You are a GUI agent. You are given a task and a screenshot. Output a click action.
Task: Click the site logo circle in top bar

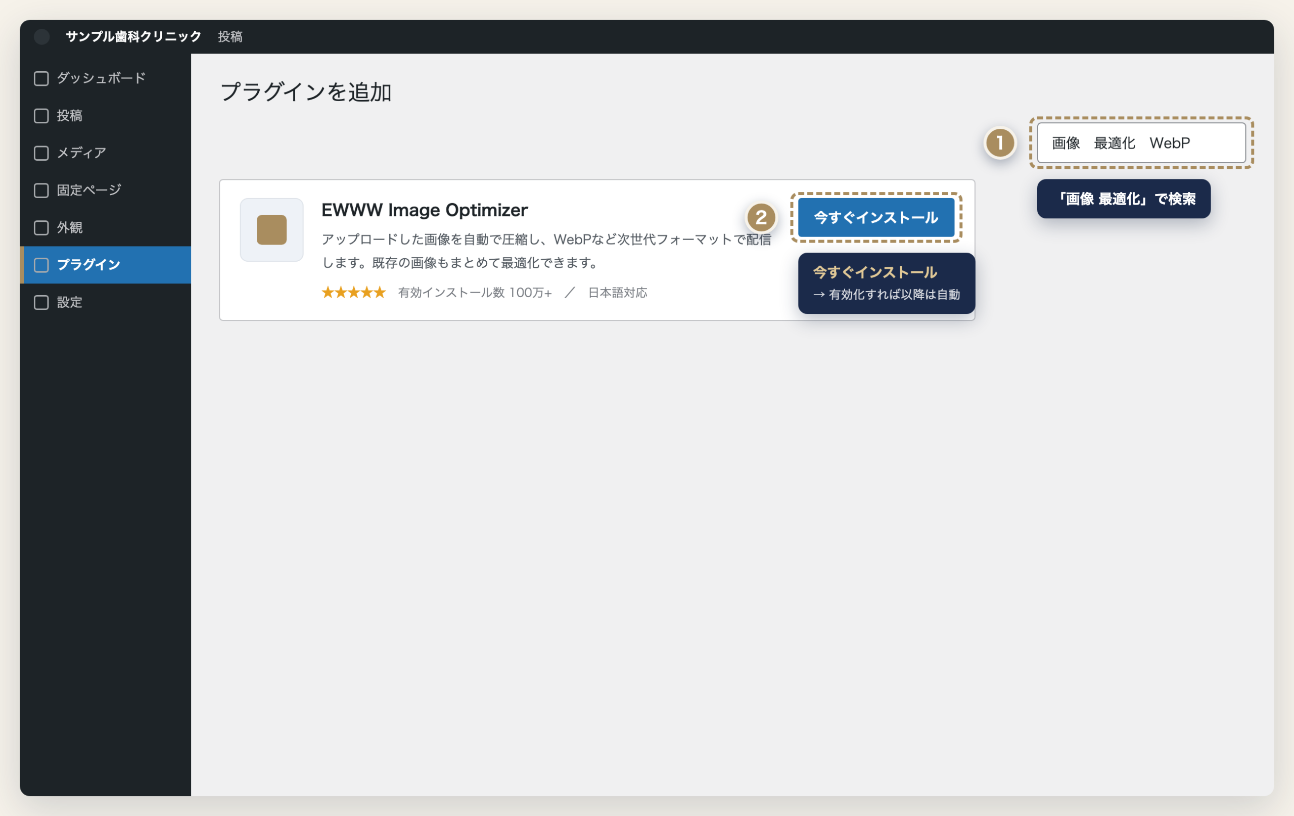(x=42, y=36)
